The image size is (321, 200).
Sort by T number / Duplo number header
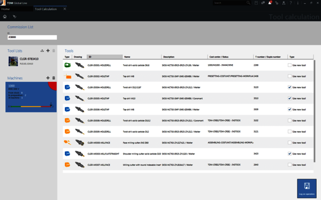pos(270,57)
